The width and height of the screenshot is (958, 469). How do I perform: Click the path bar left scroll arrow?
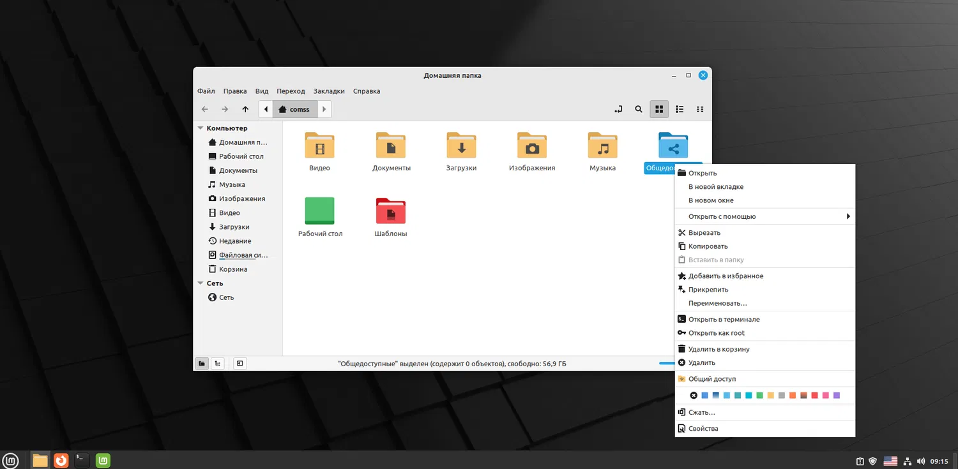click(266, 109)
